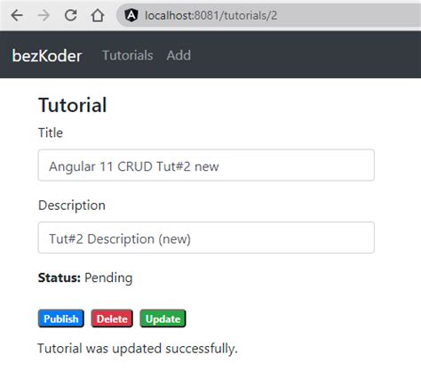Click the 'Tutorial was updated successfully' message
This screenshot has height=379, width=421.
tap(138, 349)
